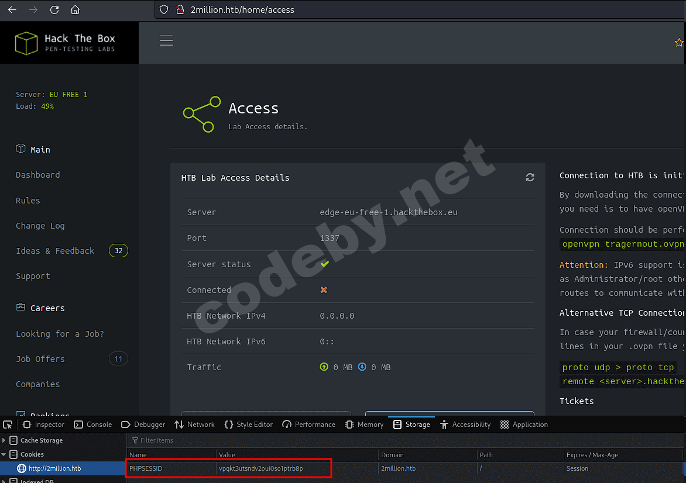
Task: Click the Careers briefcase icon
Action: 20,308
